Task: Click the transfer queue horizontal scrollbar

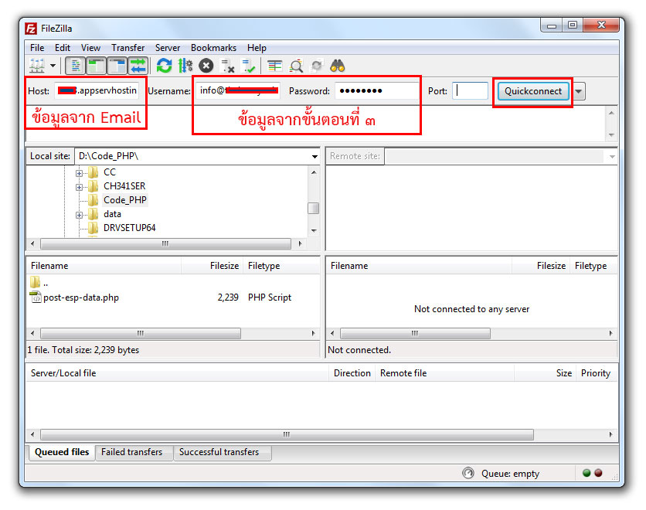Action: coord(287,434)
